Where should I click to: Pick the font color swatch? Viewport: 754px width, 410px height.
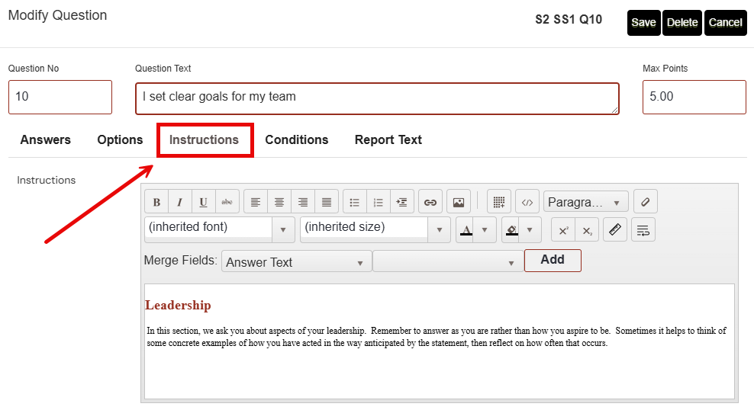click(x=466, y=229)
